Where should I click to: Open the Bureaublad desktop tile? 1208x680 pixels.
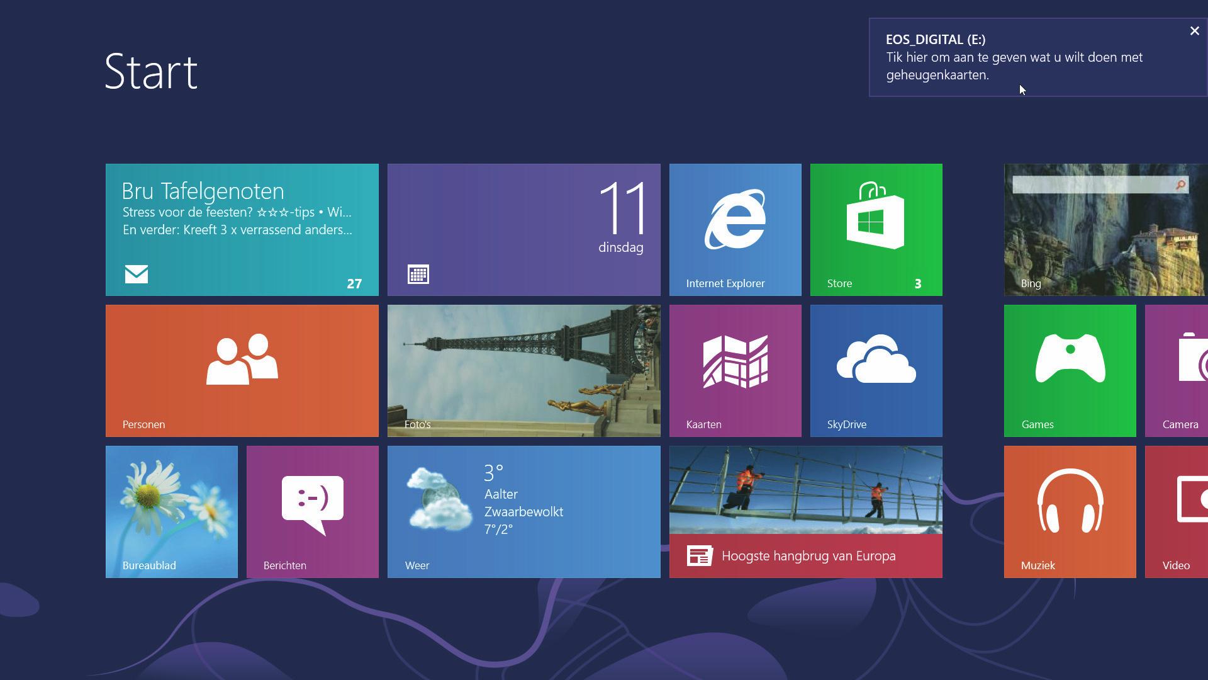pos(172,512)
